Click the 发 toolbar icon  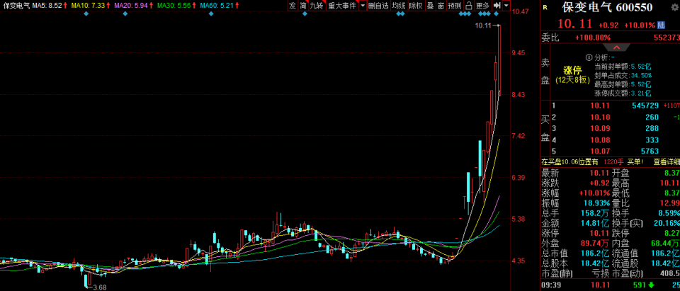click(292, 6)
